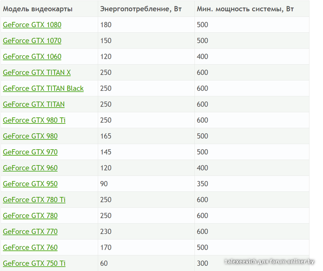The image size is (323, 271).
Task: Open the GeForce GTX 1070 link
Action: pos(32,41)
